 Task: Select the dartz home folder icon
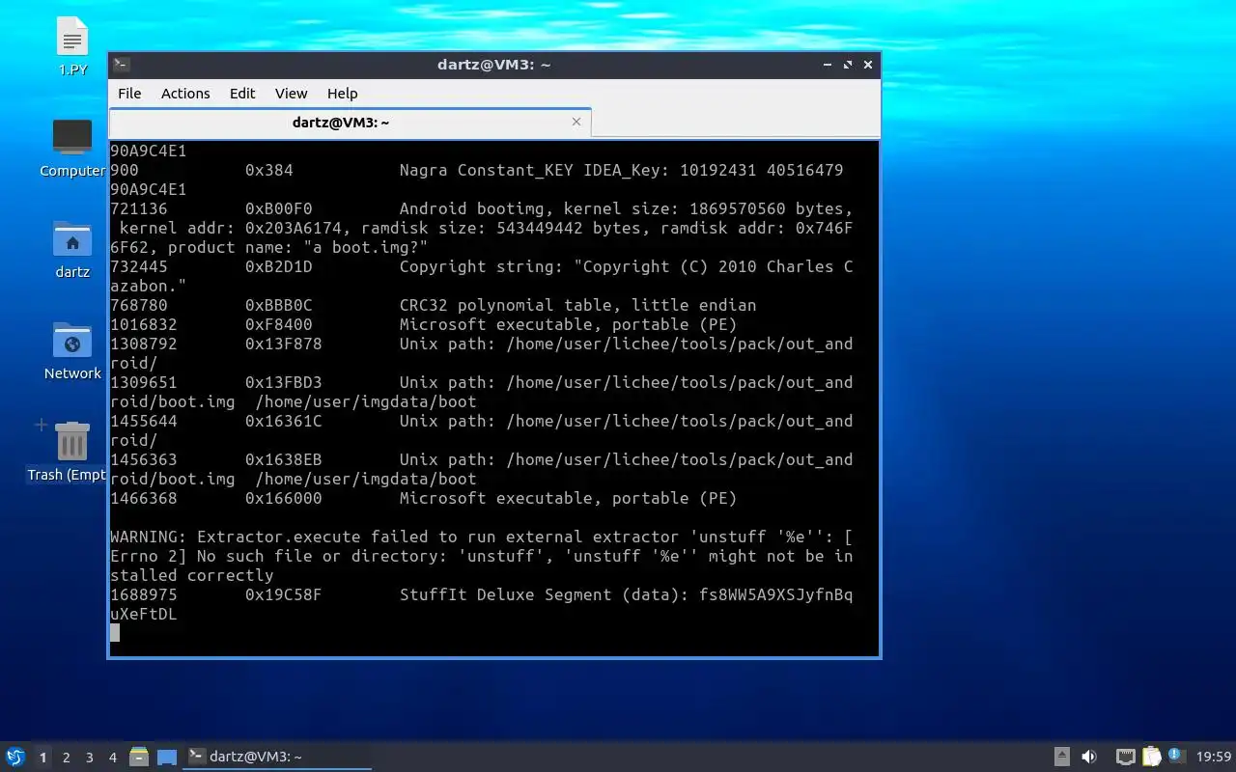72,249
